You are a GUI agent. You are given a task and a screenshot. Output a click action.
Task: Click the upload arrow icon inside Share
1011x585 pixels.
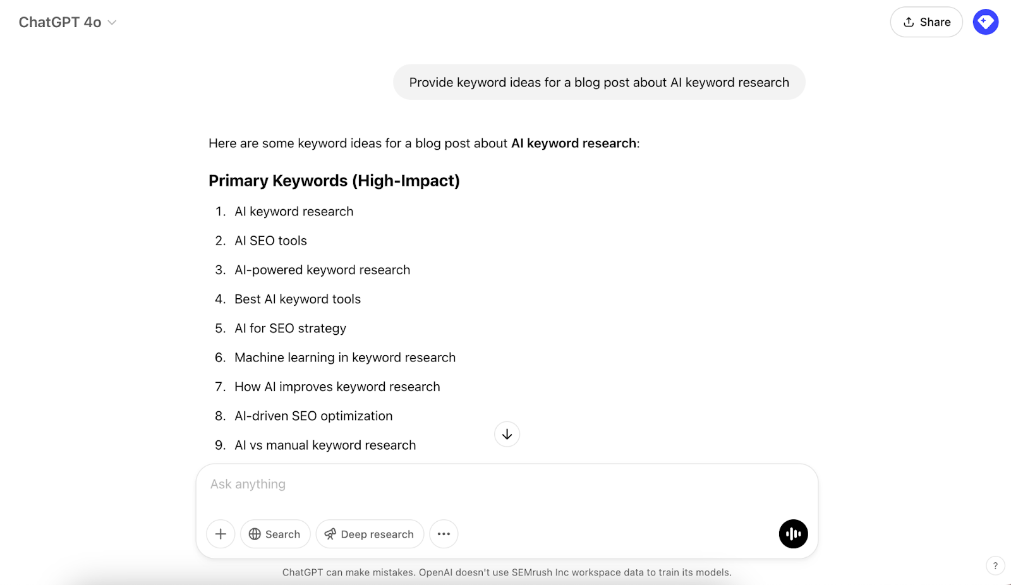(908, 21)
